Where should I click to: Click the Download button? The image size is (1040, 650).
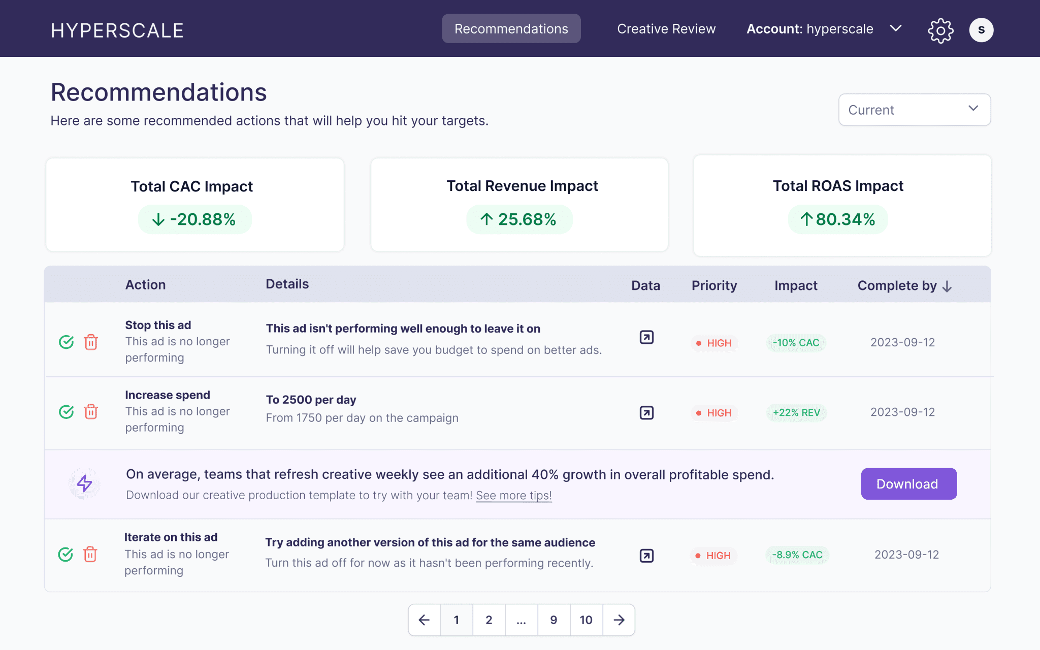point(908,483)
